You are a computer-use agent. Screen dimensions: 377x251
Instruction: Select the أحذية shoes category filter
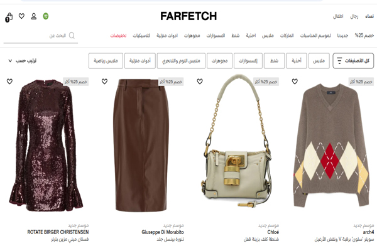tap(297, 60)
